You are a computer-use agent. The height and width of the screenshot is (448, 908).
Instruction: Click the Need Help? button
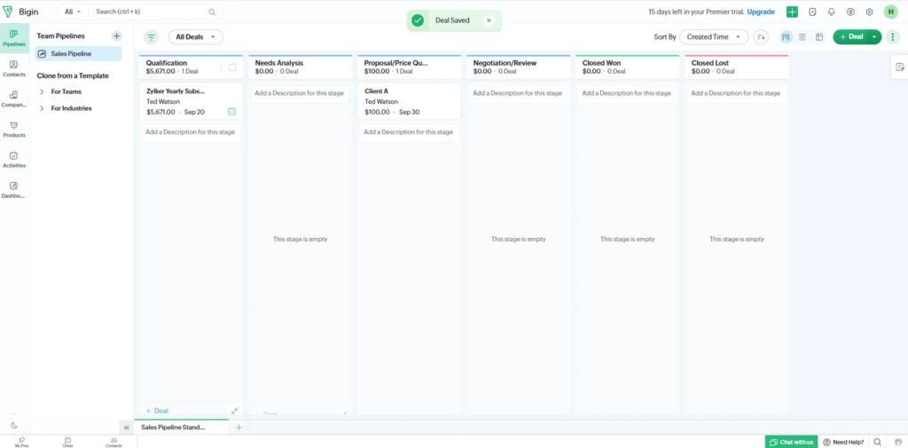pyautogui.click(x=843, y=442)
